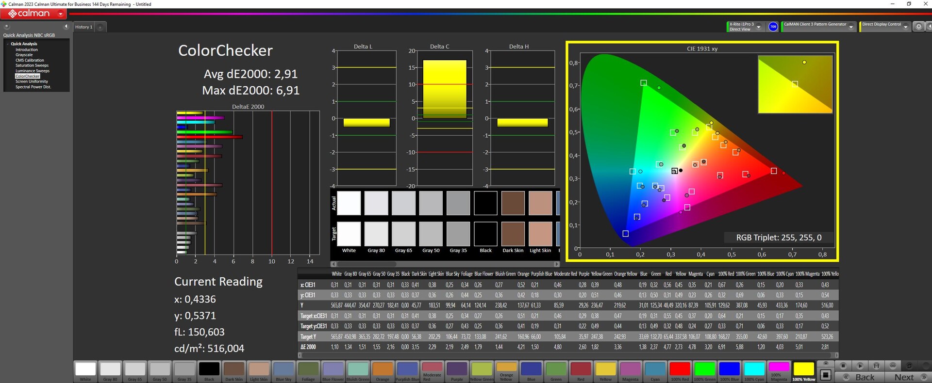Image resolution: width=932 pixels, height=383 pixels.
Task: Click the blue 709 colorspace badge
Action: coord(773,27)
